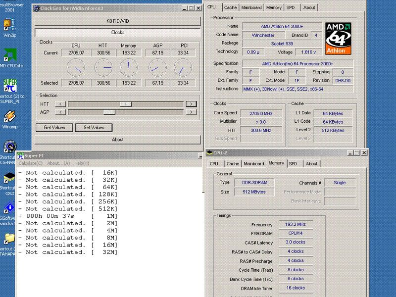Click the memory Type value DDR-SDRAM

(x=254, y=183)
